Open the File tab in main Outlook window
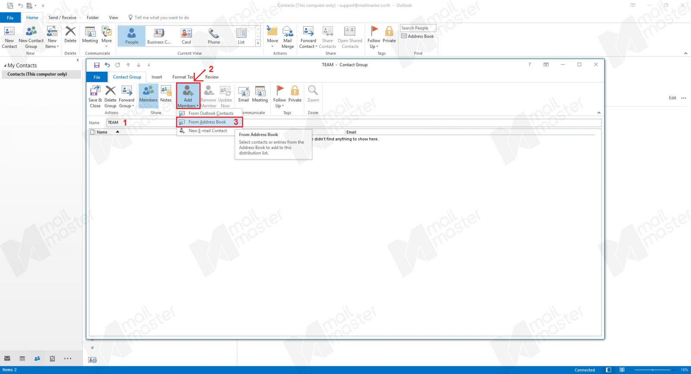 click(x=10, y=18)
